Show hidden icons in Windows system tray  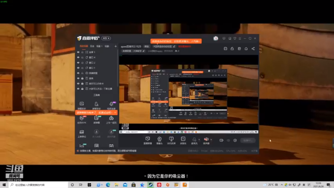tap(282, 184)
